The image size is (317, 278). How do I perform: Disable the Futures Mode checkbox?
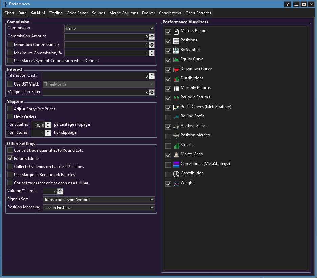click(x=10, y=159)
